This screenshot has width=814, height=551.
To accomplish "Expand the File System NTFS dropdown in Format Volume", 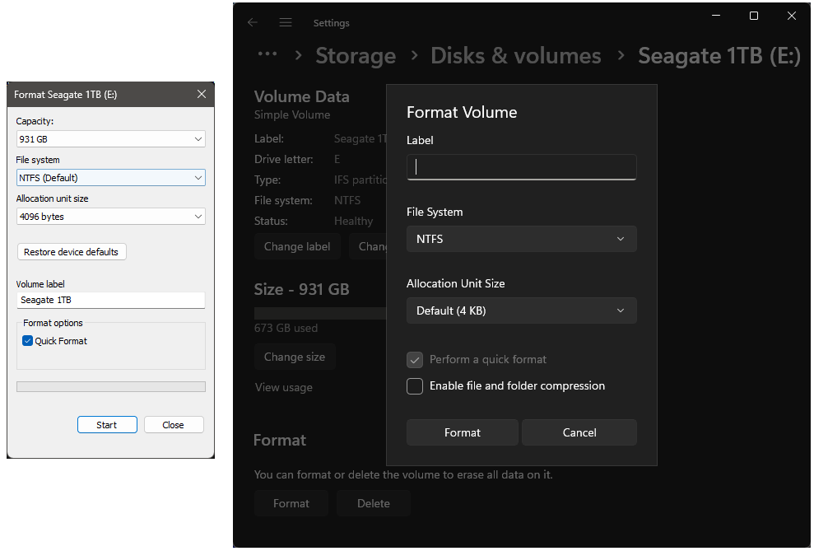I will pyautogui.click(x=521, y=239).
